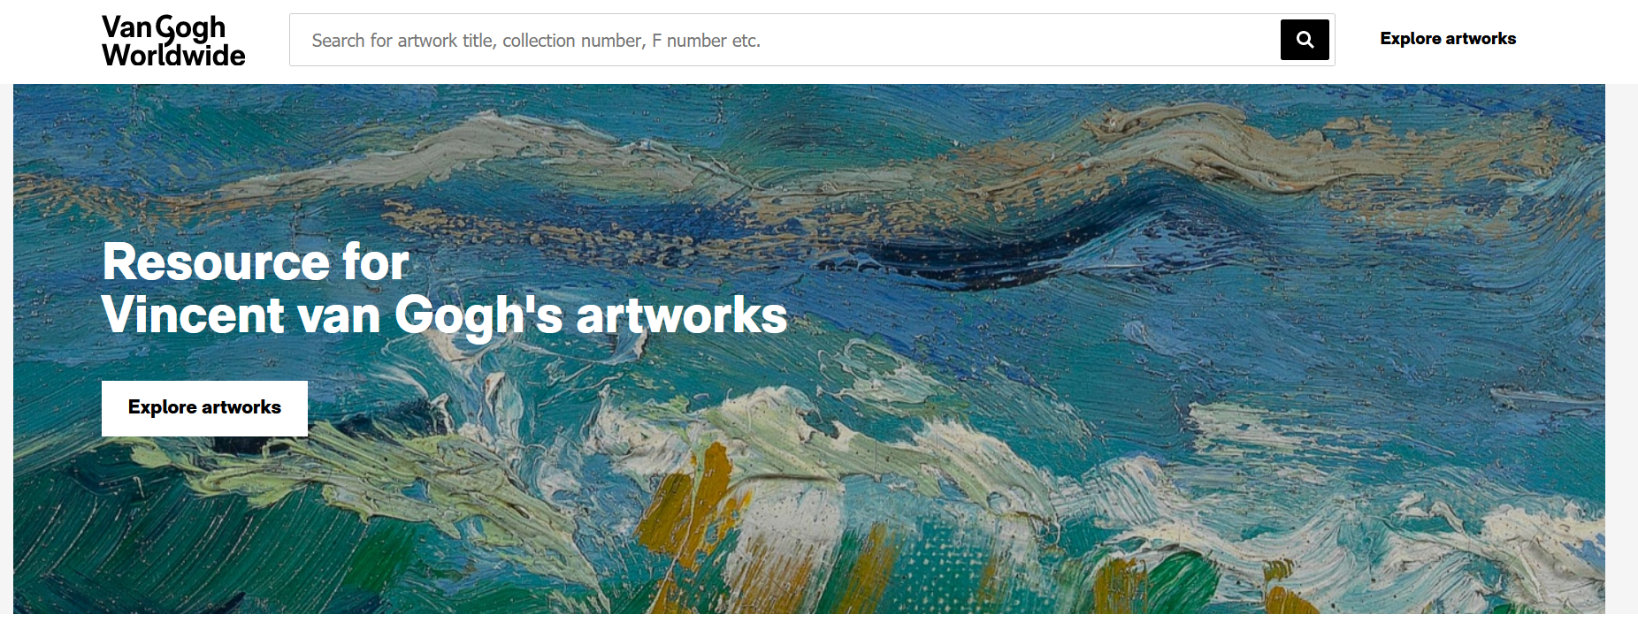The width and height of the screenshot is (1638, 637).
Task: Click 'Vincent van Gogh's artworks' heading text
Action: (x=444, y=315)
